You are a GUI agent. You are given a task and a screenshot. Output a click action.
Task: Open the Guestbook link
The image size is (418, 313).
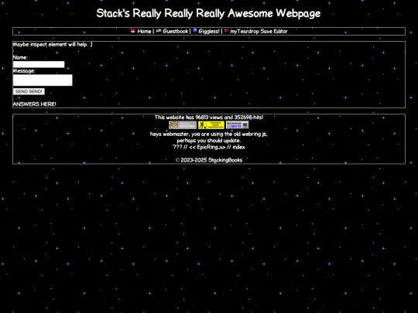pos(176,31)
